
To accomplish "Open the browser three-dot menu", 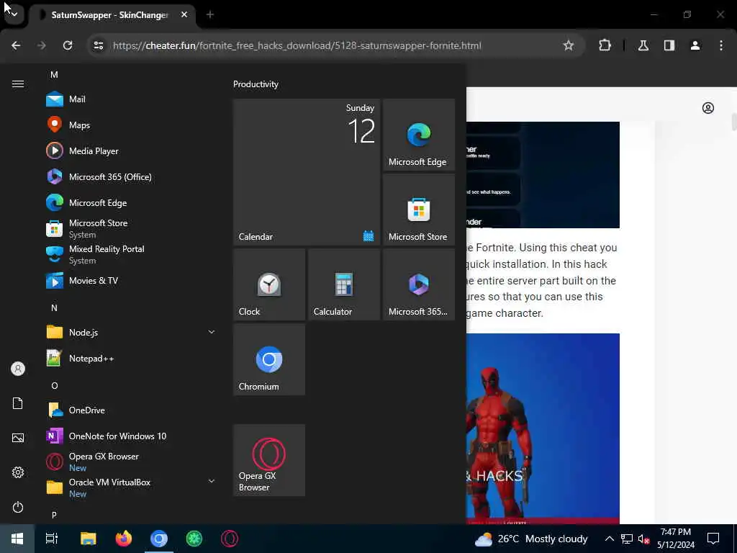I will pos(721,45).
